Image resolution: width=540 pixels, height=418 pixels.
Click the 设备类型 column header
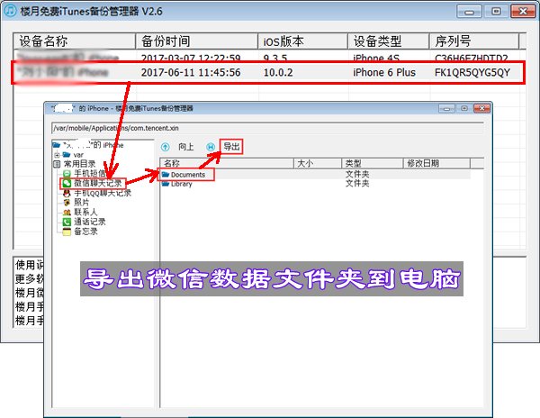coord(389,41)
